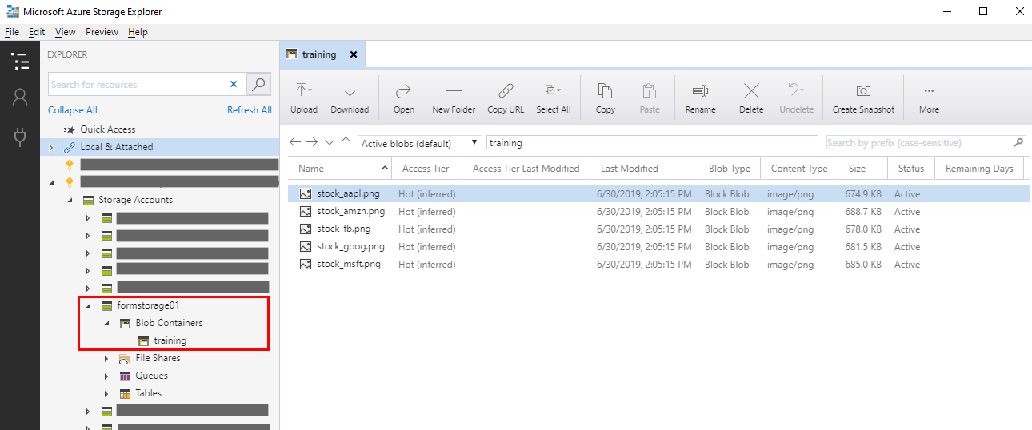
Task: Click the Delete toolbar button
Action: 751,99
